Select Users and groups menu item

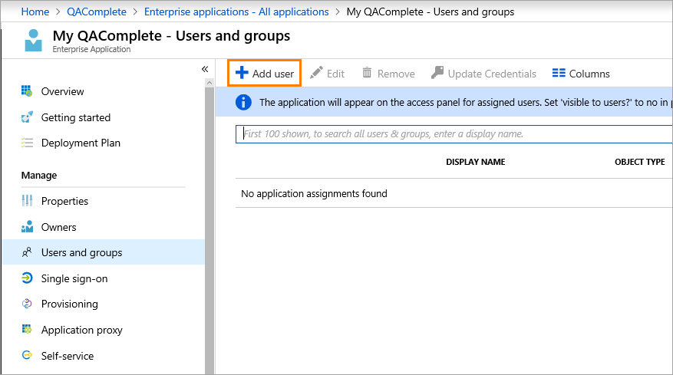click(x=81, y=252)
